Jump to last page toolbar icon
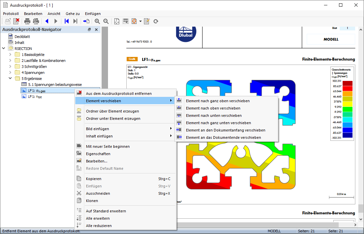This screenshot has width=364, height=234. point(75,21)
